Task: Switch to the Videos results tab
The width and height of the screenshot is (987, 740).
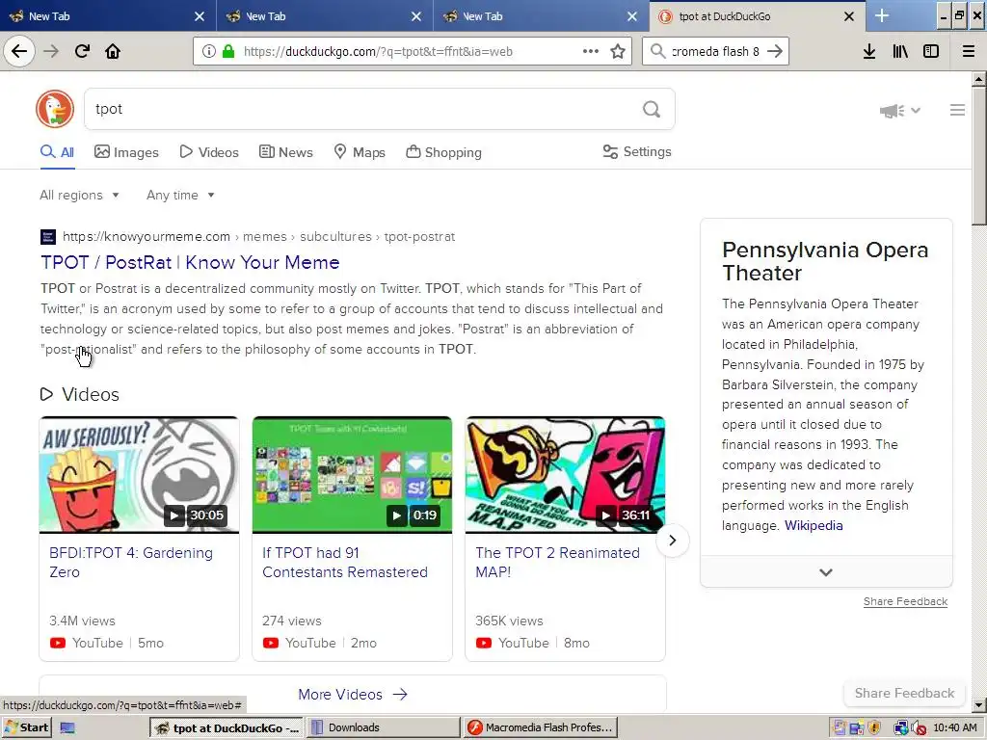Action: tap(209, 152)
